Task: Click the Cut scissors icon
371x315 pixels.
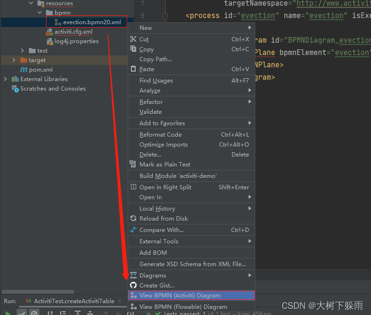Action: (133, 39)
